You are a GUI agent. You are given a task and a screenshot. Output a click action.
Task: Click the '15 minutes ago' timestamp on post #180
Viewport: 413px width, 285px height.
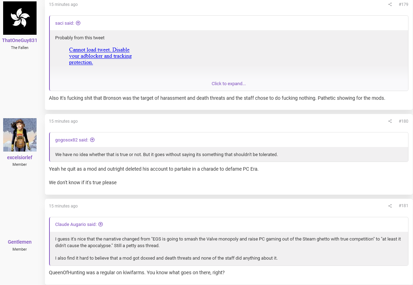[x=63, y=121]
